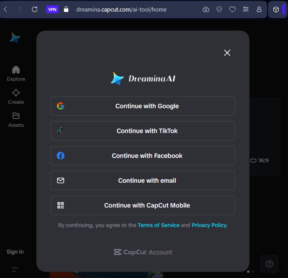This screenshot has height=278, width=288.
Task: Go to Assets folder in sidebar
Action: [x=16, y=119]
